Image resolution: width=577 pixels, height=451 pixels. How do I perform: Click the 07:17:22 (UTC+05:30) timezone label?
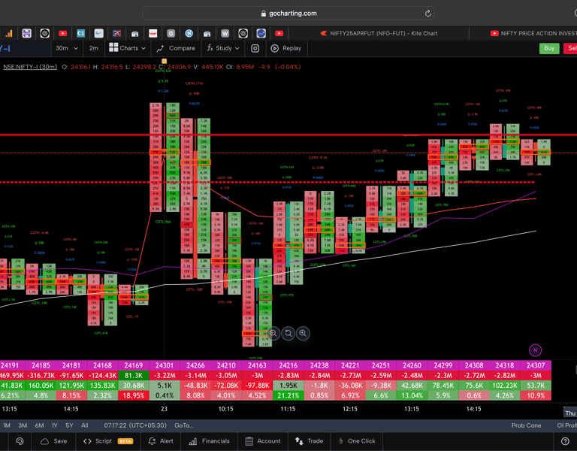[135, 425]
